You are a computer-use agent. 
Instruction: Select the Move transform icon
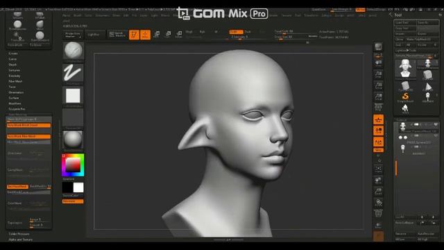(x=157, y=35)
